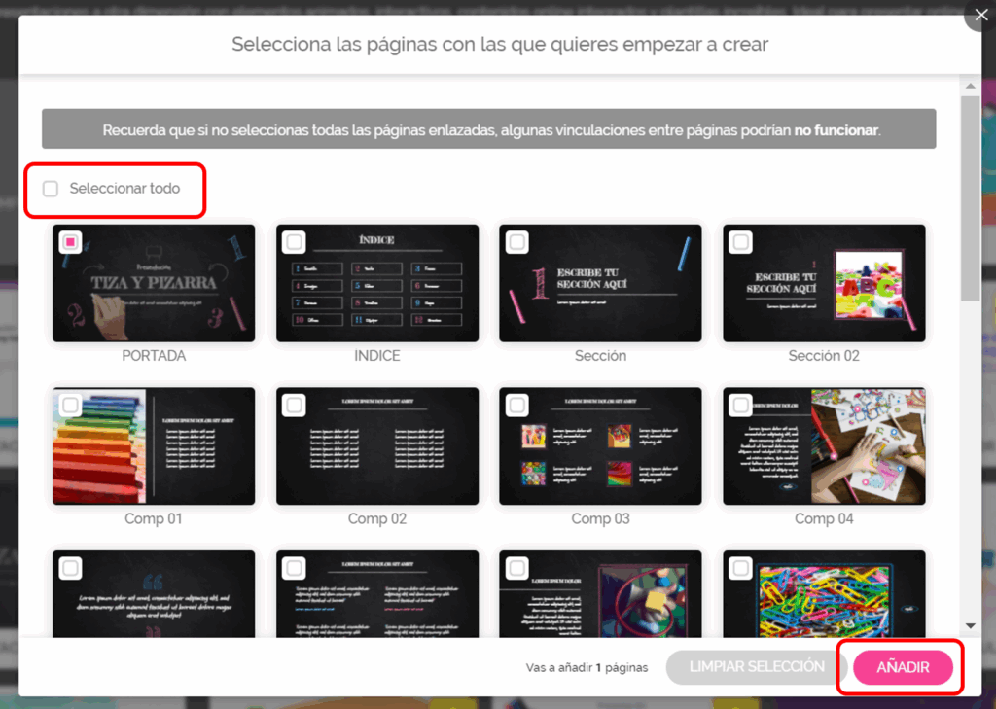The width and height of the screenshot is (996, 709).
Task: Enable the Seleccionar todo checkbox
Action: [51, 189]
